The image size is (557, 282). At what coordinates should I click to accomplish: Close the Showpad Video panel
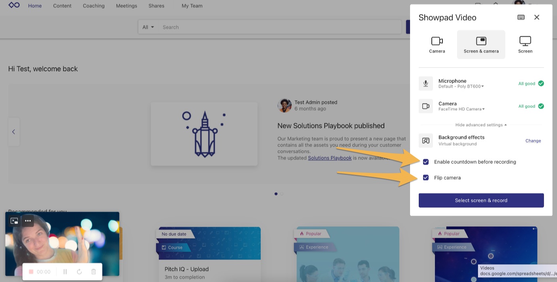coord(536,17)
